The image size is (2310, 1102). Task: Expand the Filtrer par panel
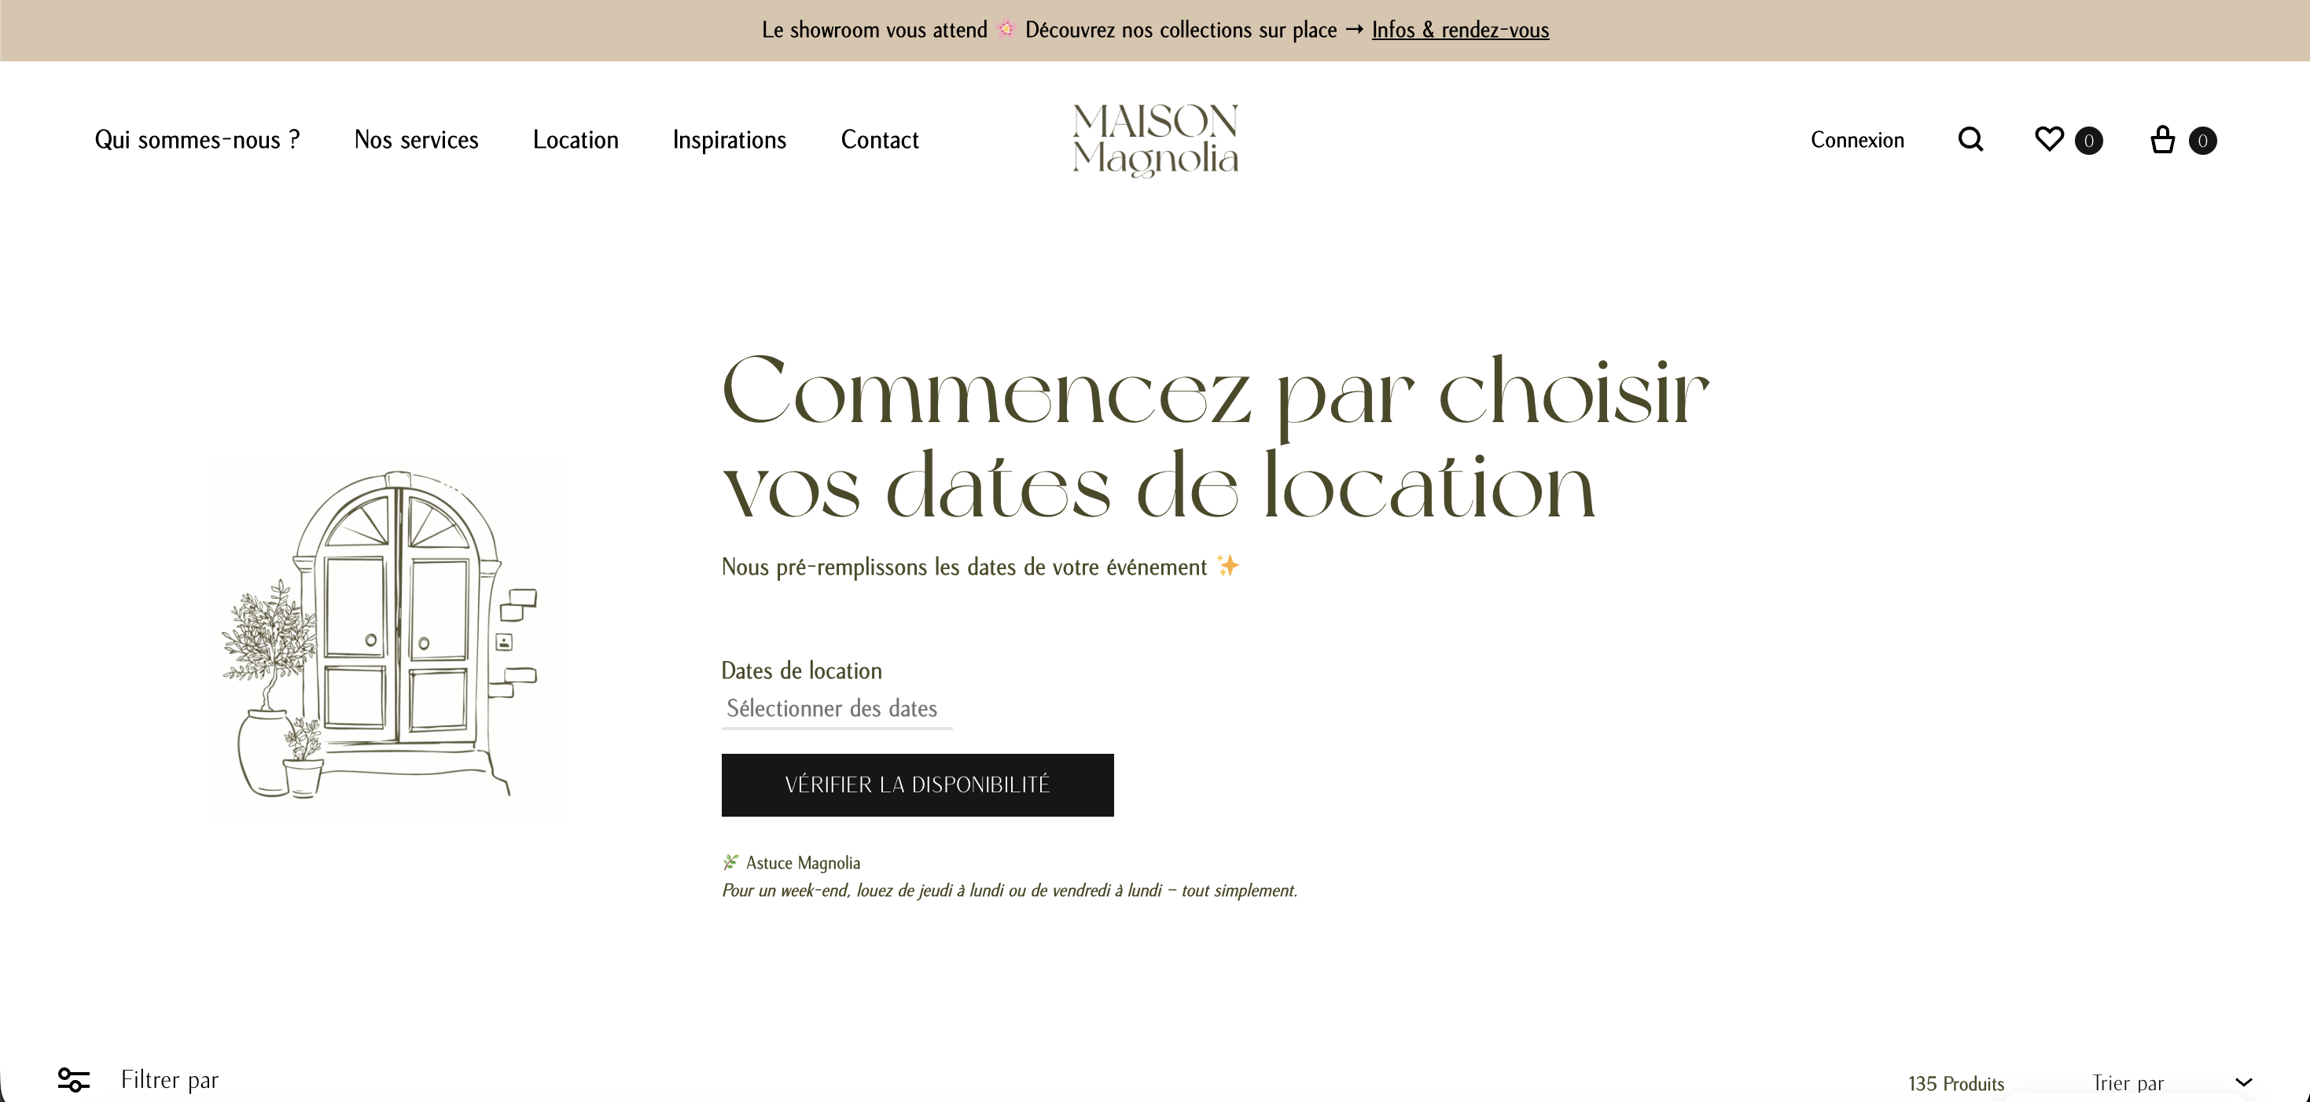point(170,1079)
